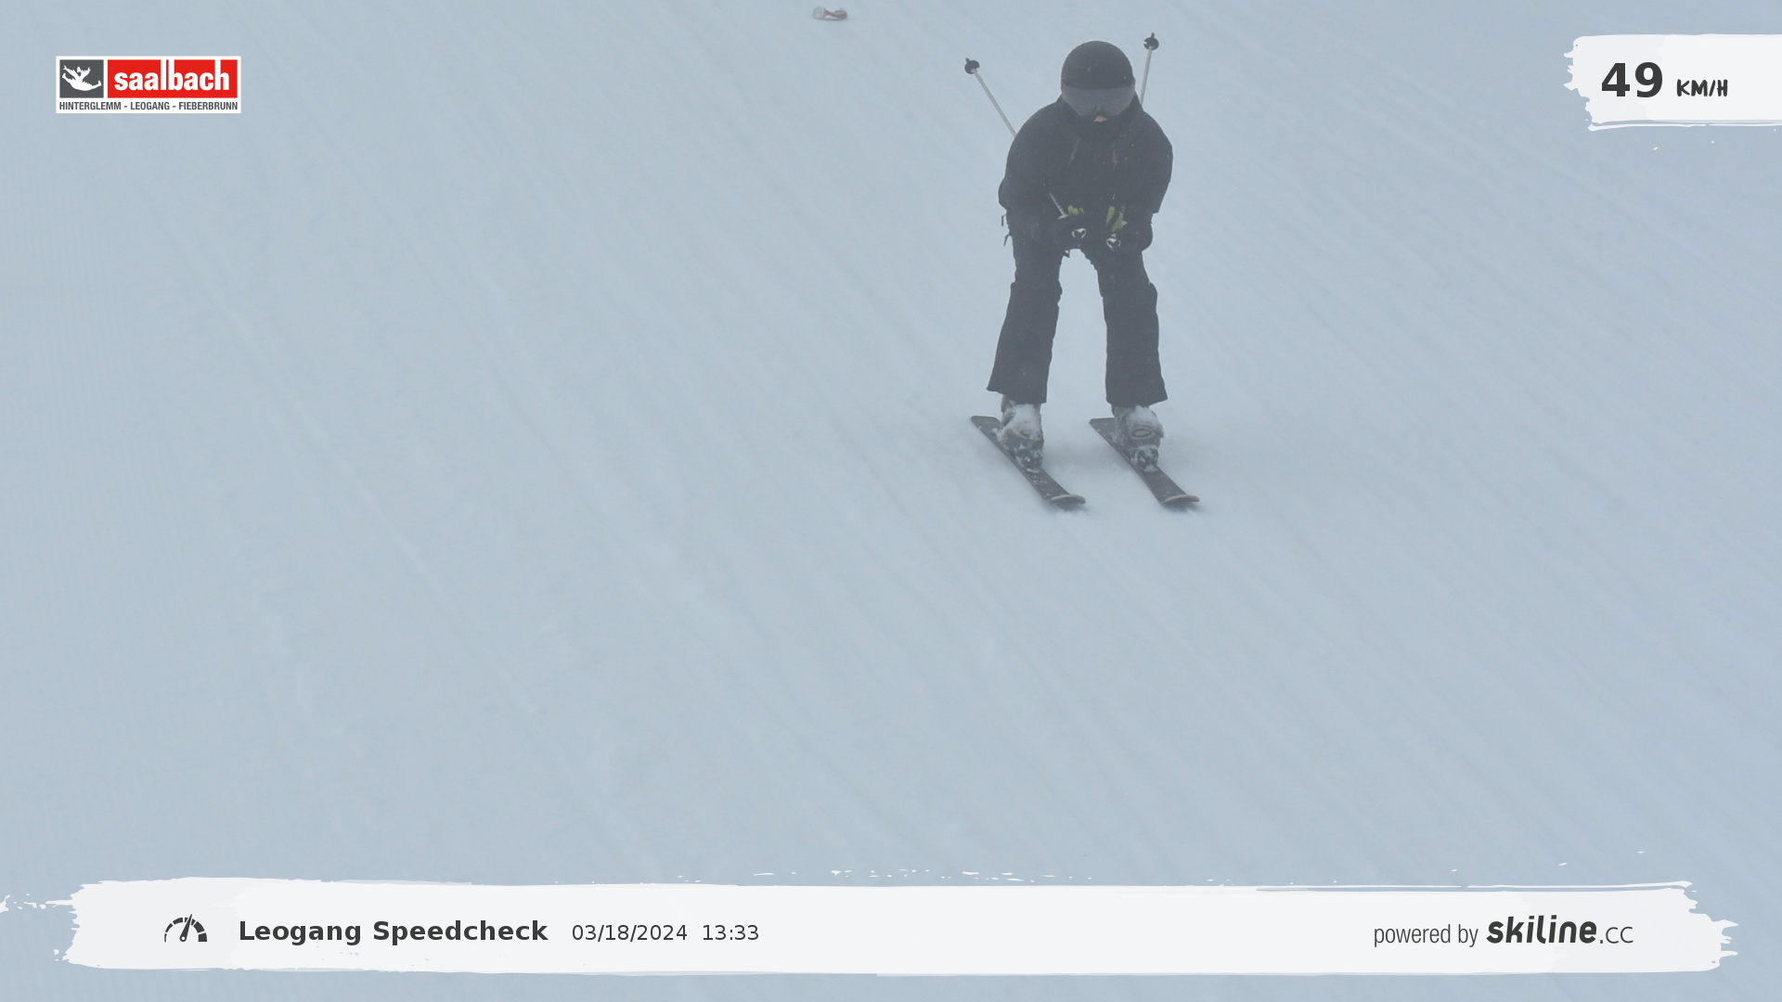Click the speedometer icon in bottom banner
This screenshot has height=1002, width=1782.
[186, 930]
